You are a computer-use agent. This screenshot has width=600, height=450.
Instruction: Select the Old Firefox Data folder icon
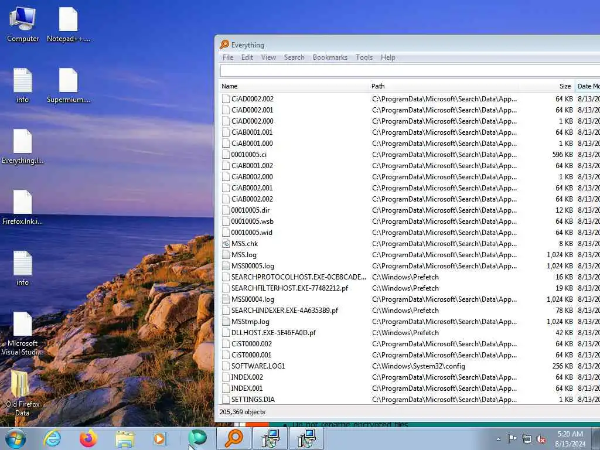click(23, 393)
